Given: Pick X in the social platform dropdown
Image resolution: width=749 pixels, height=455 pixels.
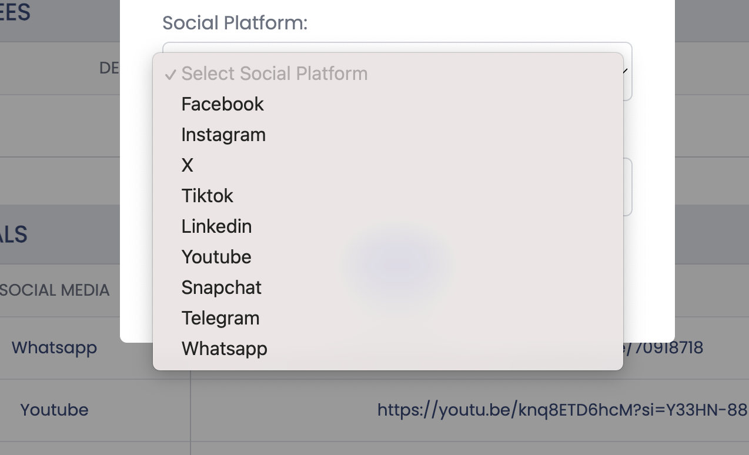Looking at the screenshot, I should click(188, 165).
